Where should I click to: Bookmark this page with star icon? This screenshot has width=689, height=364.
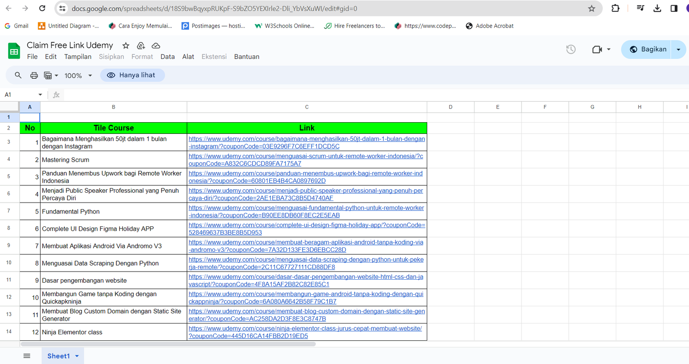592,8
